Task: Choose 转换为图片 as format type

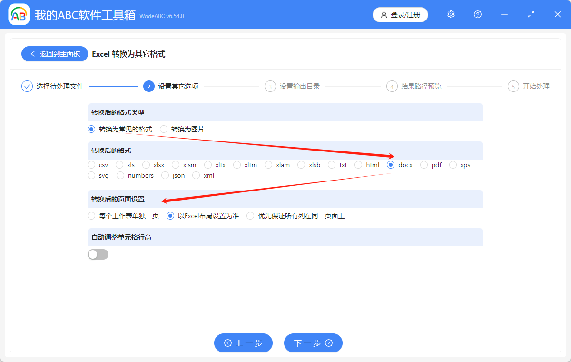Action: [164, 129]
